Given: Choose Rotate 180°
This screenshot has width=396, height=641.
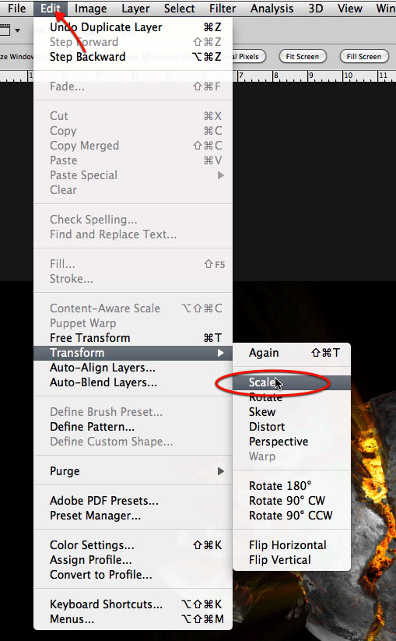Looking at the screenshot, I should [x=292, y=486].
